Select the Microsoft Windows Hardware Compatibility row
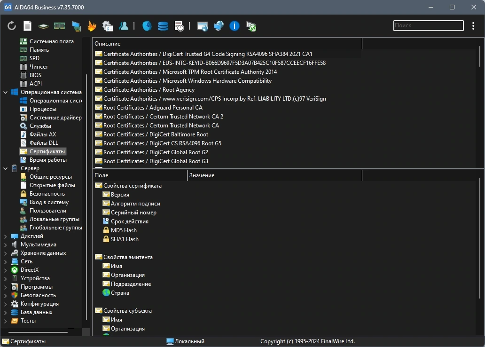Image resolution: width=485 pixels, height=347 pixels. point(227,80)
